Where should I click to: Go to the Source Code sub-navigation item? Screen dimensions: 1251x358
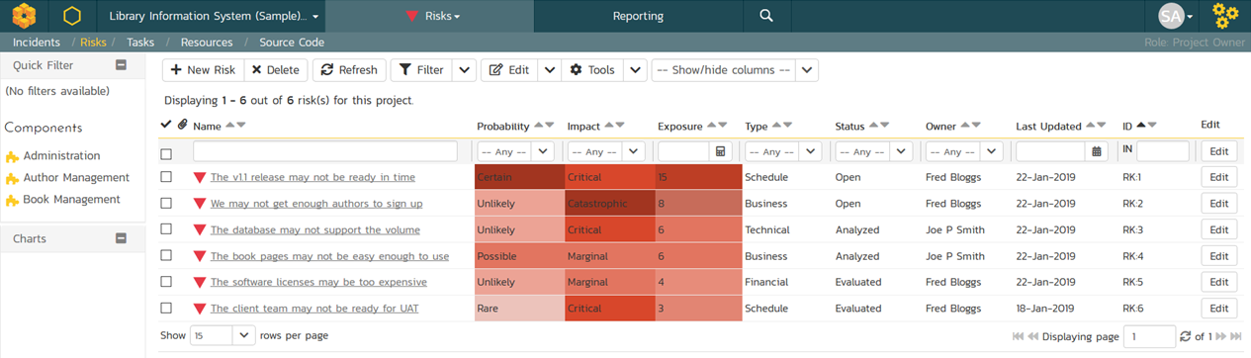pyautogui.click(x=292, y=43)
